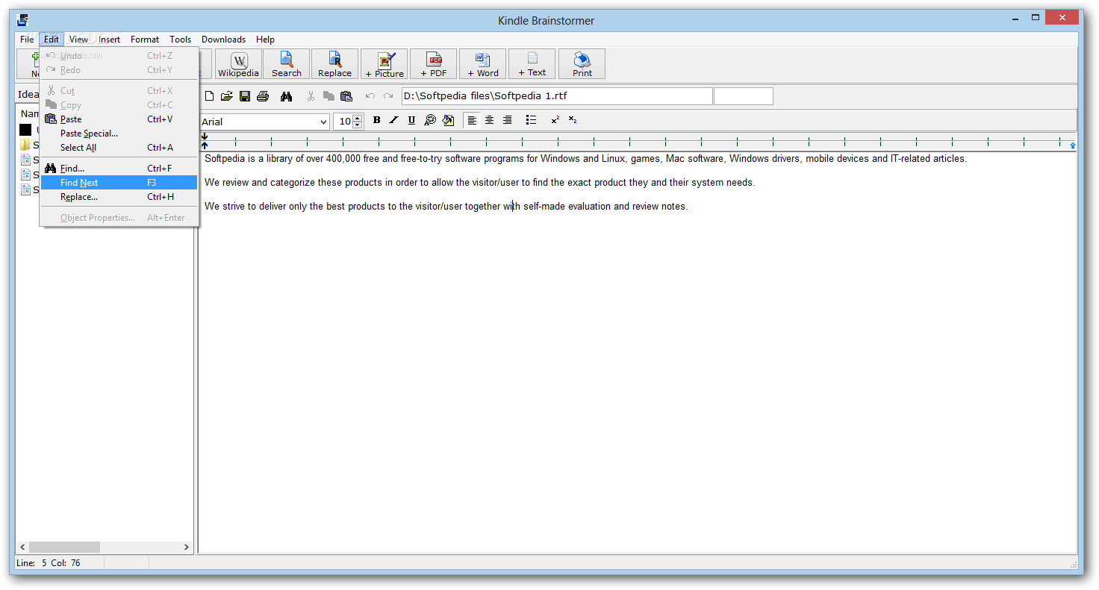Viewport: 1099px width, 590px height.
Task: Click the scissors cut icon in toolbar
Action: [311, 96]
